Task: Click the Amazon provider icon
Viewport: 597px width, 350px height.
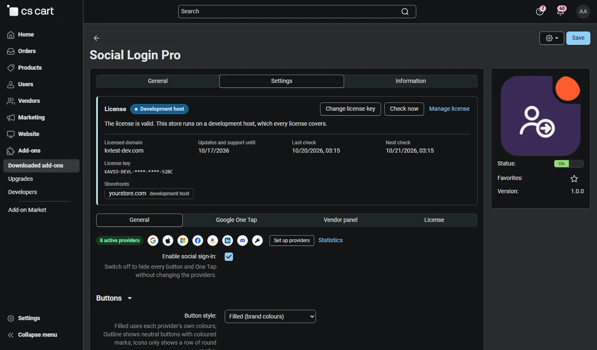Action: coord(213,241)
